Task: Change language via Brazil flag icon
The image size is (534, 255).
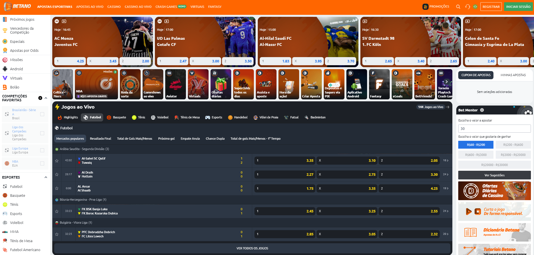Action: 475,7
